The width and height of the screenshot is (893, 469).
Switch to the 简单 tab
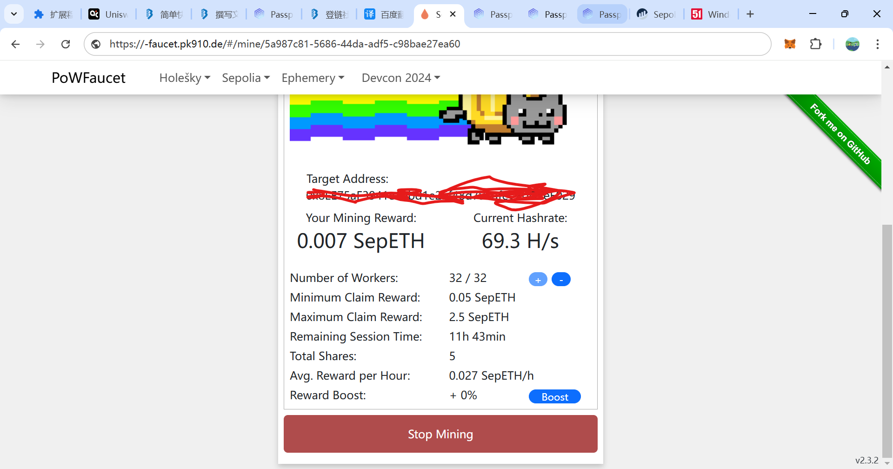click(163, 14)
